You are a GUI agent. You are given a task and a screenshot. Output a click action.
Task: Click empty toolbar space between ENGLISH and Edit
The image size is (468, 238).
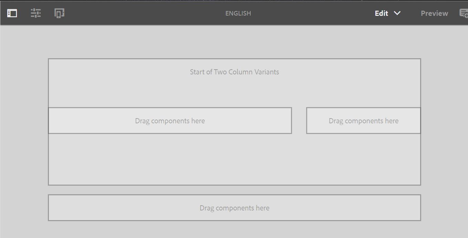310,13
